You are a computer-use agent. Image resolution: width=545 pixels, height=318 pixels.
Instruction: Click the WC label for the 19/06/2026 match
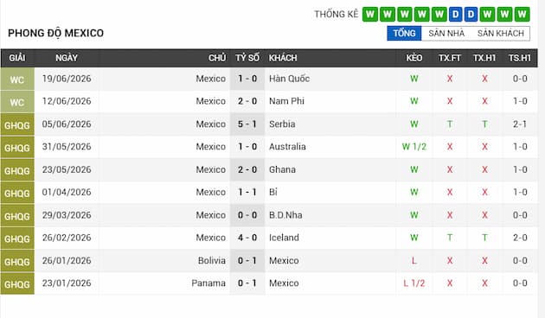pyautogui.click(x=17, y=79)
